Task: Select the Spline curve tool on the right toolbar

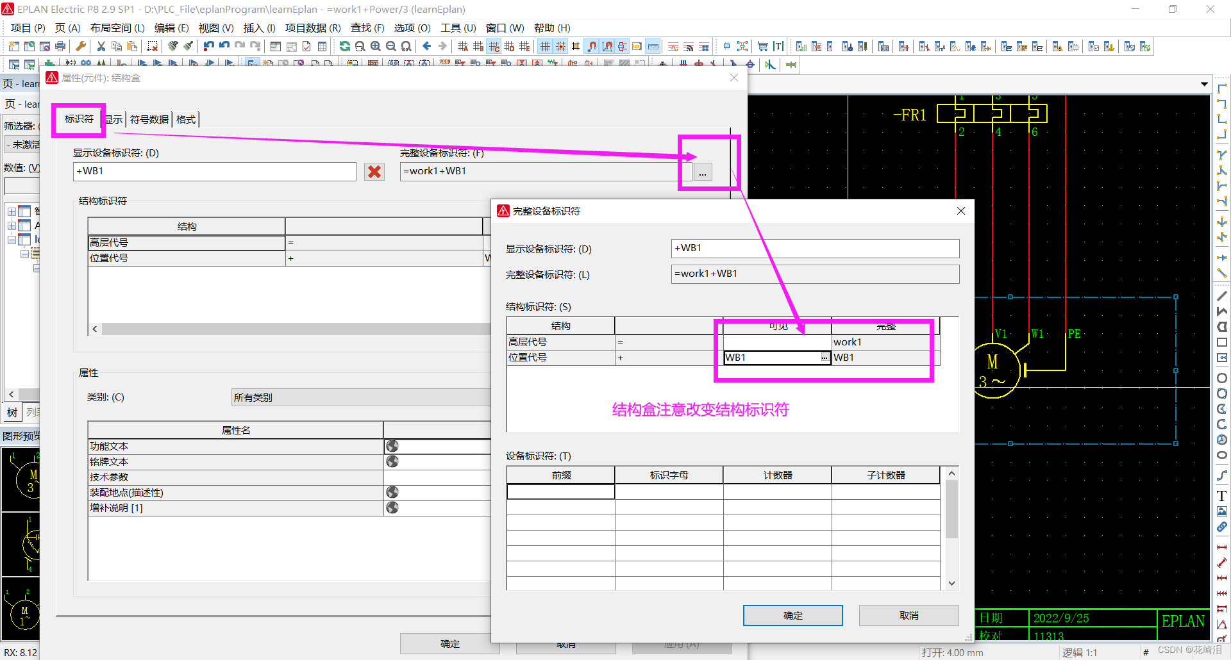Action: click(1221, 475)
